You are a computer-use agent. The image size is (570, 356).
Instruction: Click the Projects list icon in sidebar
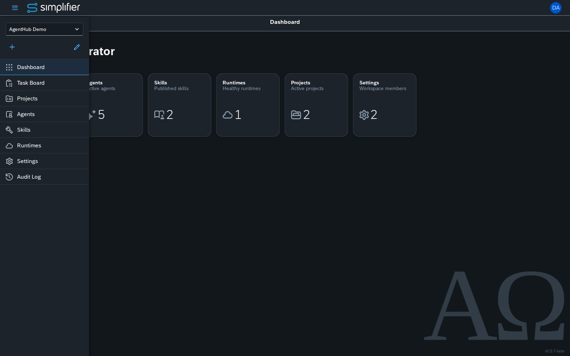9,99
